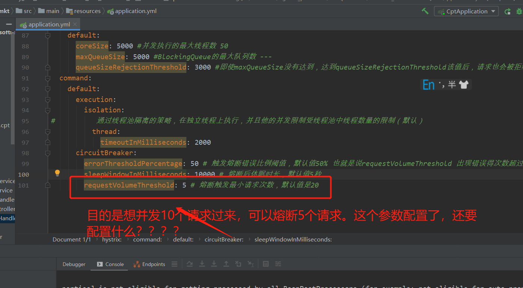Click the thread: key on line 96

[106, 131]
